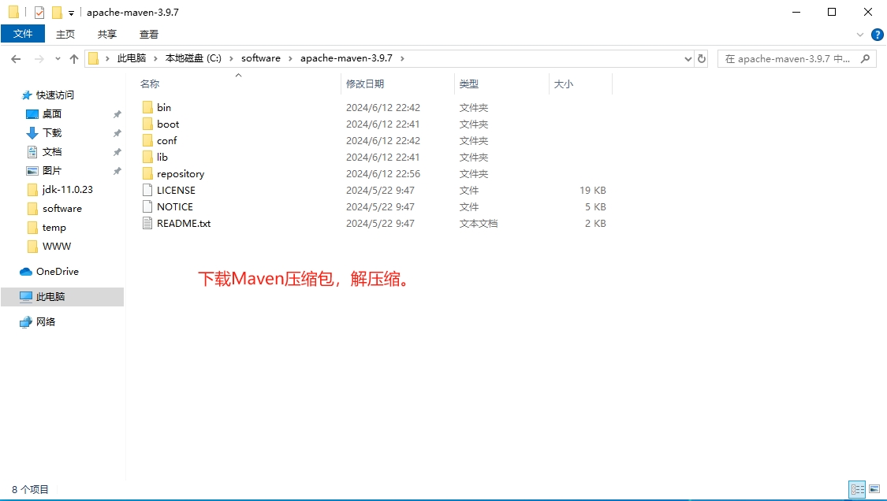Sort by 类型 column header
887x501 pixels.
(x=468, y=83)
